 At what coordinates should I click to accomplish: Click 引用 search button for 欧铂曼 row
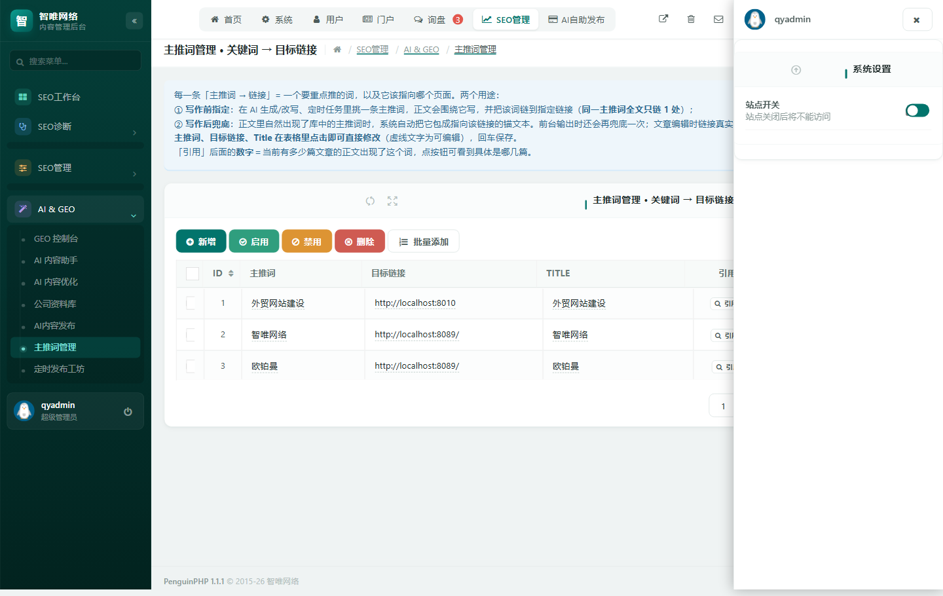tap(722, 367)
